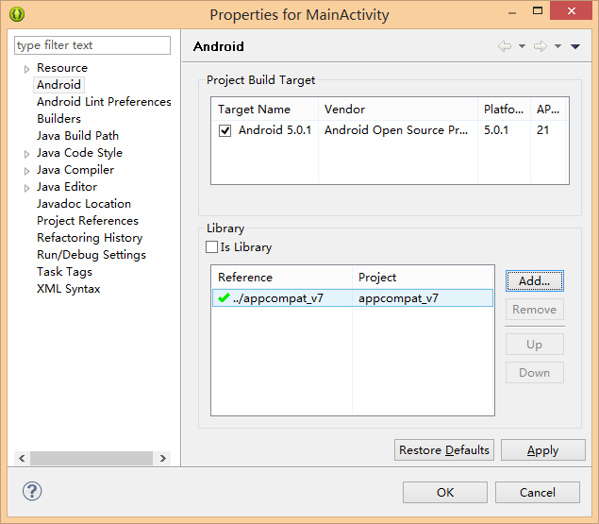Open the dark blue view menu dropdown
The width and height of the screenshot is (599, 524).
pos(575,46)
